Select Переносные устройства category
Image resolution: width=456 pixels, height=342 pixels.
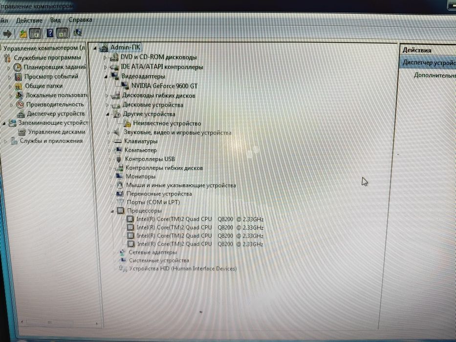(x=159, y=193)
